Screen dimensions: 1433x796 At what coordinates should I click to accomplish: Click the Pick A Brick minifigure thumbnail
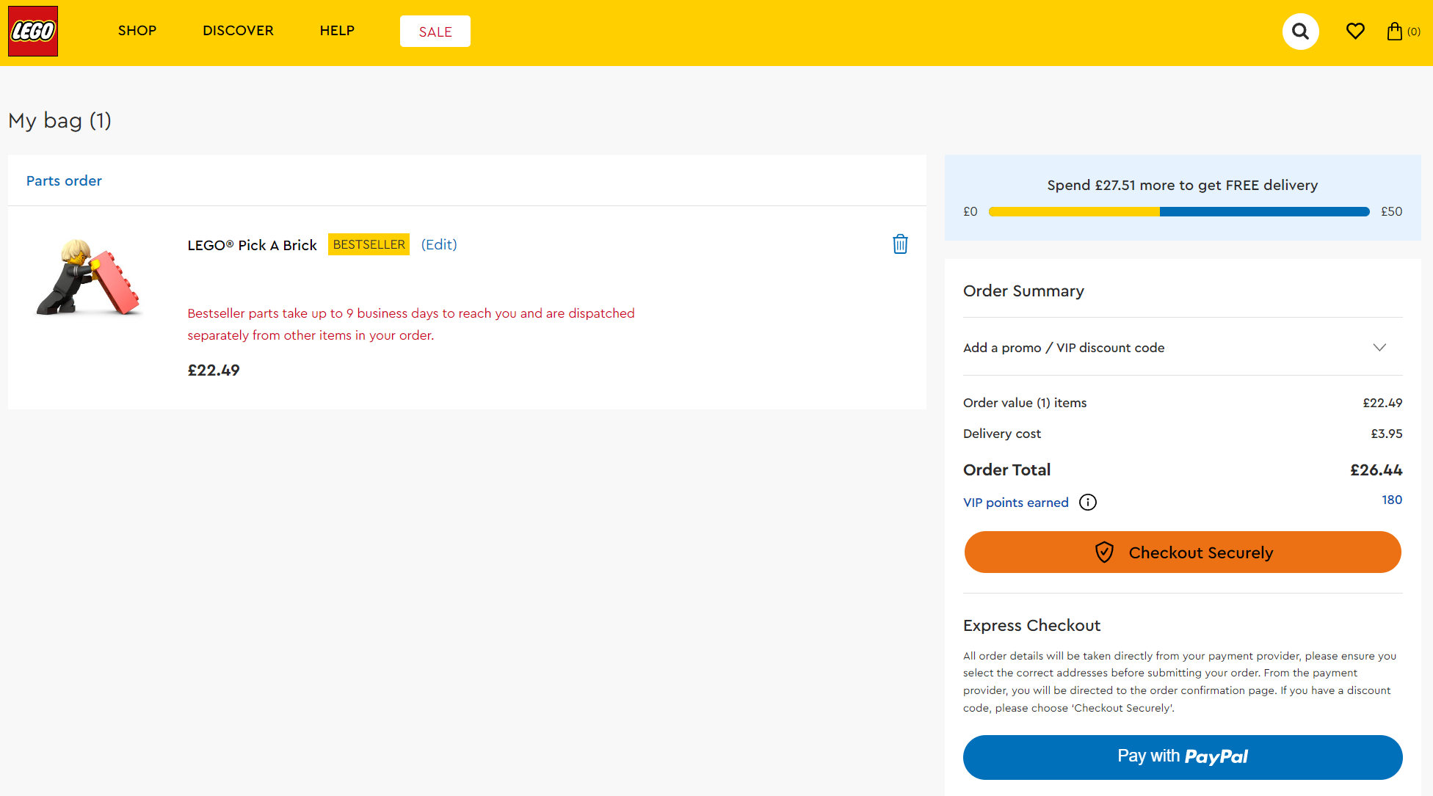click(90, 277)
